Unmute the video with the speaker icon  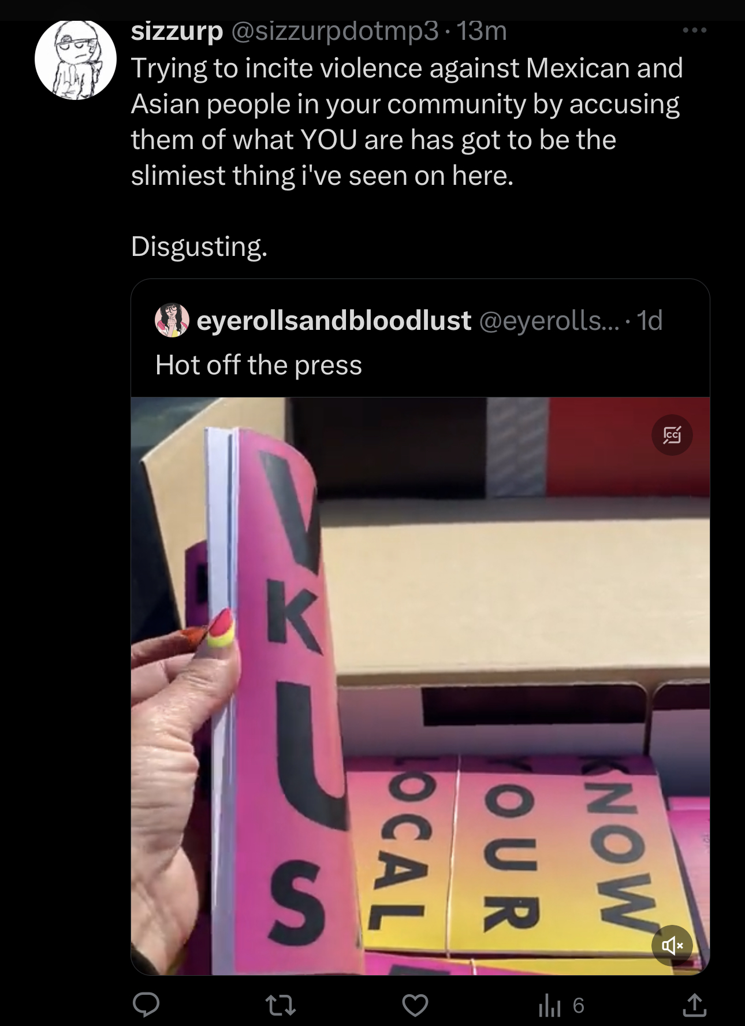click(x=672, y=946)
